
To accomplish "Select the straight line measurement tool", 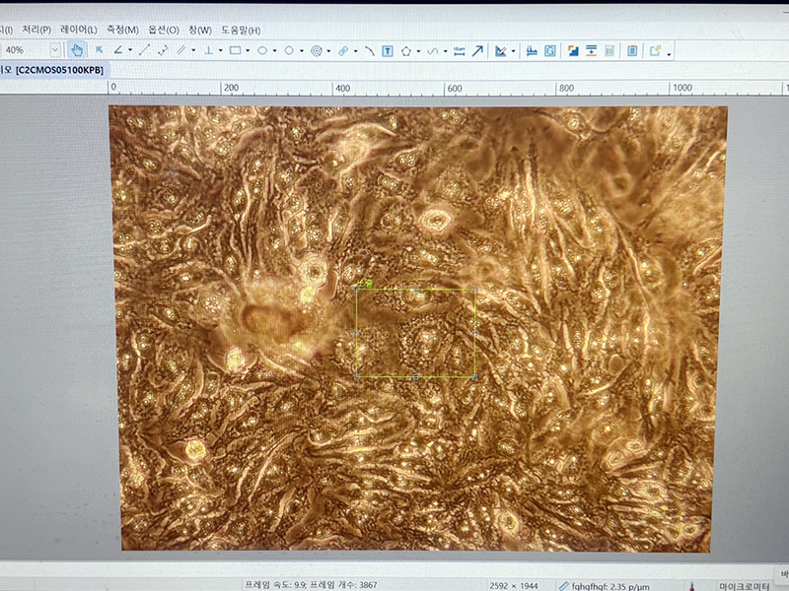I will click(144, 50).
